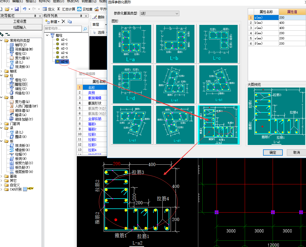Click the open folder icon in toolbar
Screen dimensions: 306x247
click(x=7, y=9)
